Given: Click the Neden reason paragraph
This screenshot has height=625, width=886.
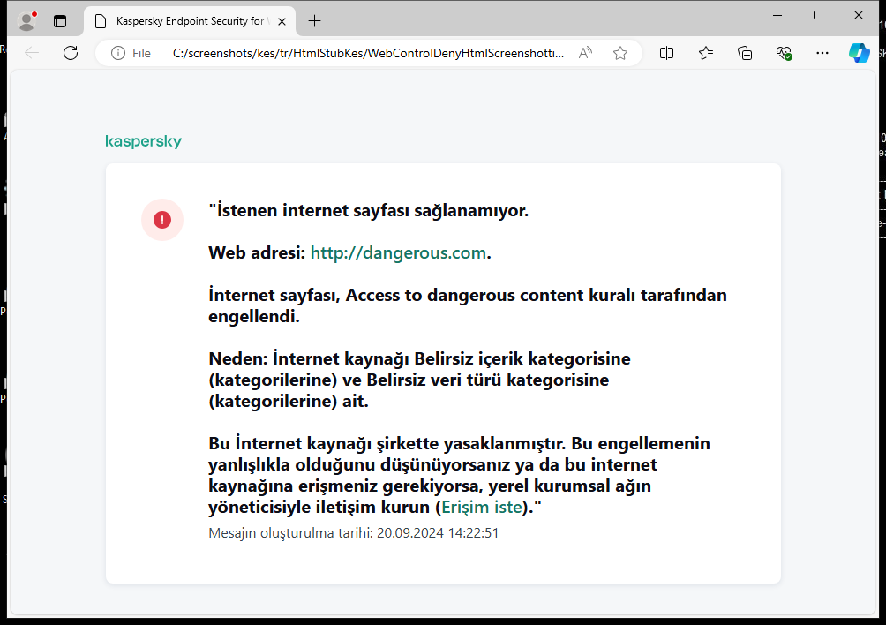Looking at the screenshot, I should (420, 380).
